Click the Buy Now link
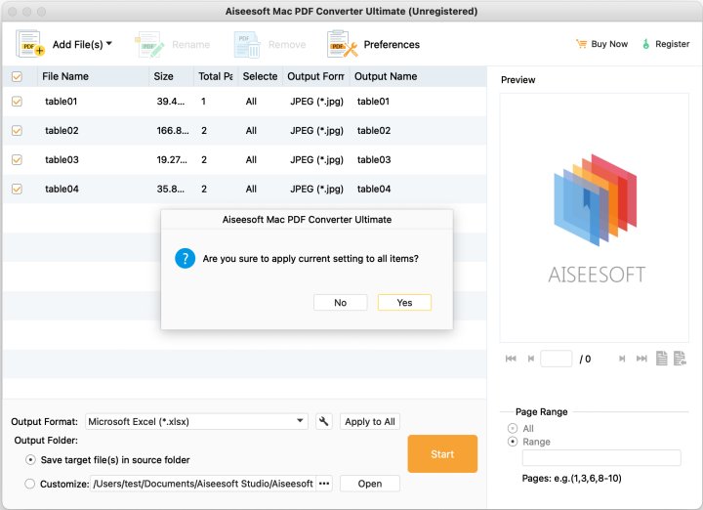 pyautogui.click(x=609, y=44)
